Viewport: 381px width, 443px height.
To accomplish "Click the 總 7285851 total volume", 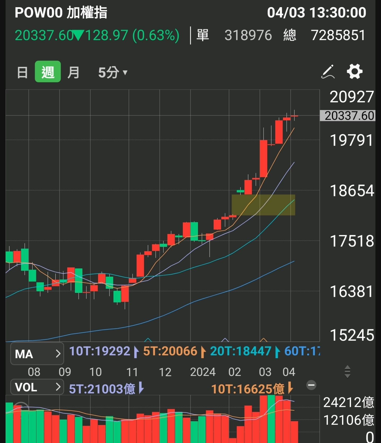I will point(325,35).
